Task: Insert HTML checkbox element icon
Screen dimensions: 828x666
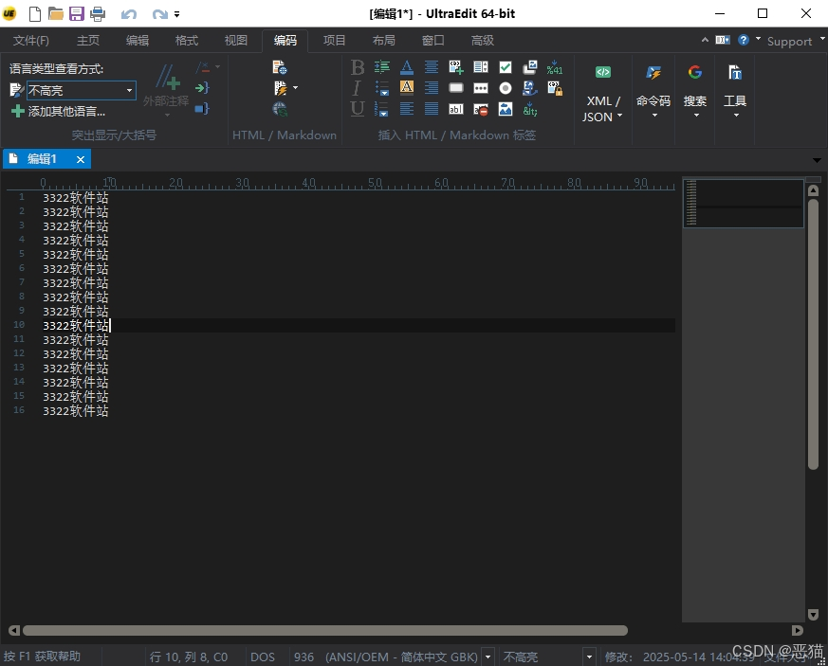Action: pos(506,67)
